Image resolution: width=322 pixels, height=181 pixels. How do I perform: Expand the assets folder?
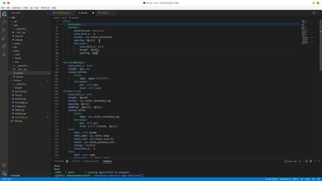tap(12, 44)
